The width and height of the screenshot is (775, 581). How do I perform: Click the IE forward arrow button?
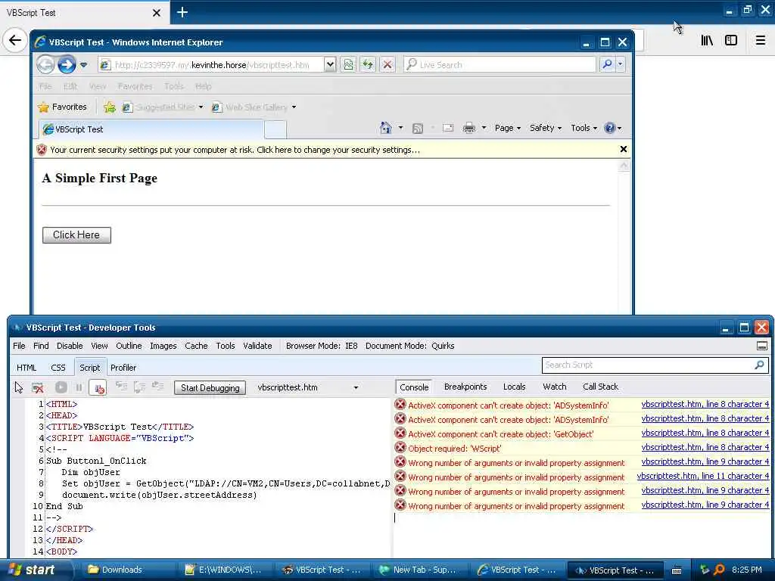click(67, 65)
